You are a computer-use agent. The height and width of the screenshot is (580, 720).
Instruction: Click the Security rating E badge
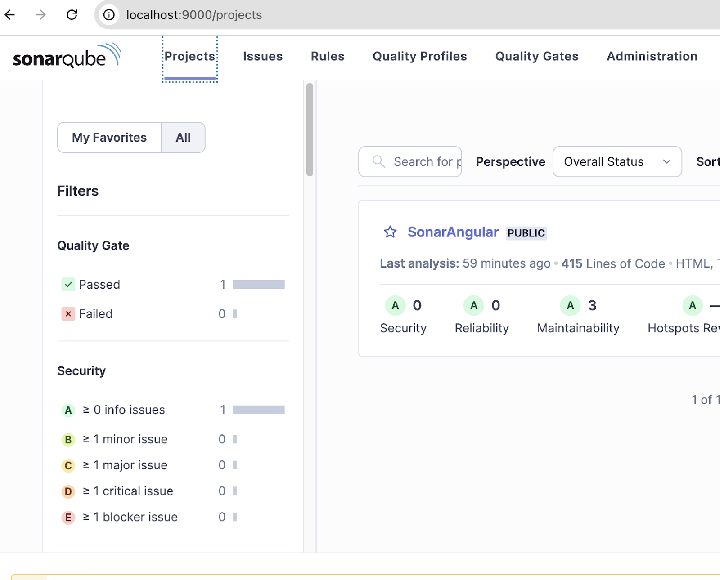pos(68,518)
